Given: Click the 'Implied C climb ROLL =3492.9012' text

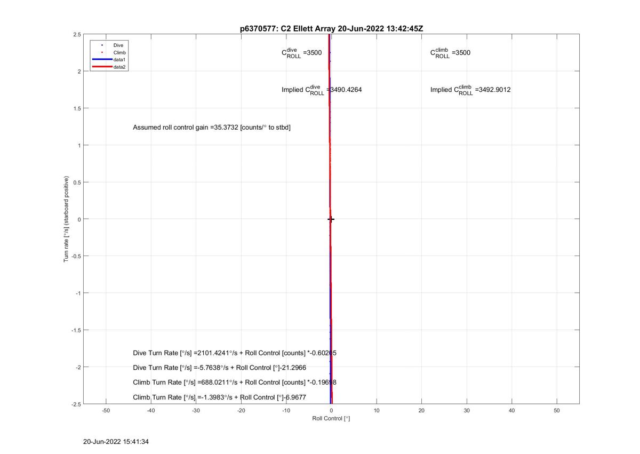Looking at the screenshot, I should tap(470, 90).
